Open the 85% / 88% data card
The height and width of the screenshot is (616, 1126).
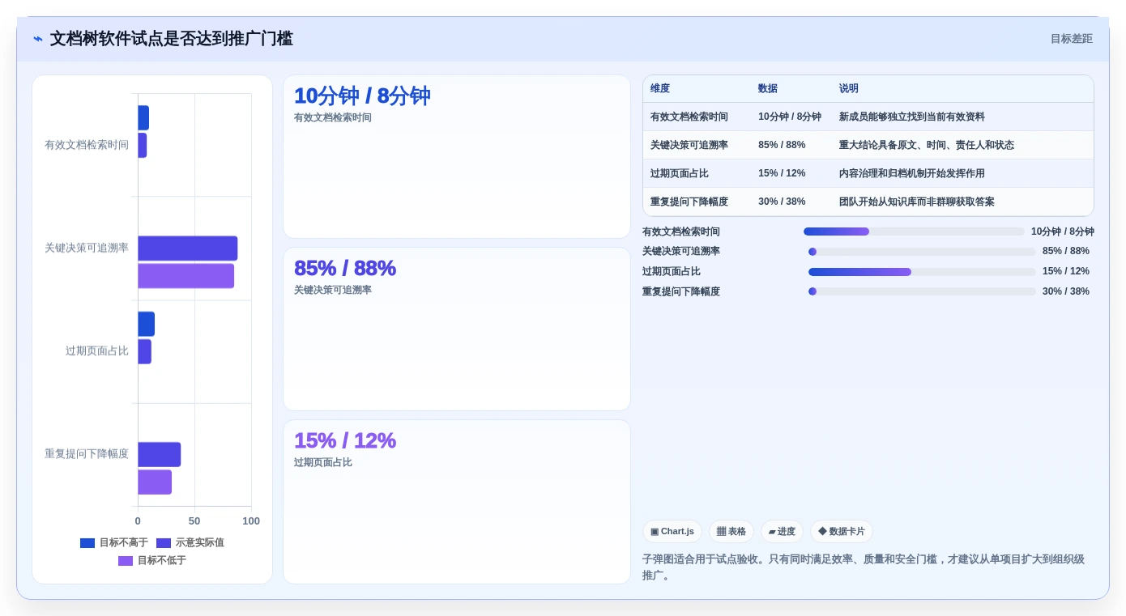457,329
